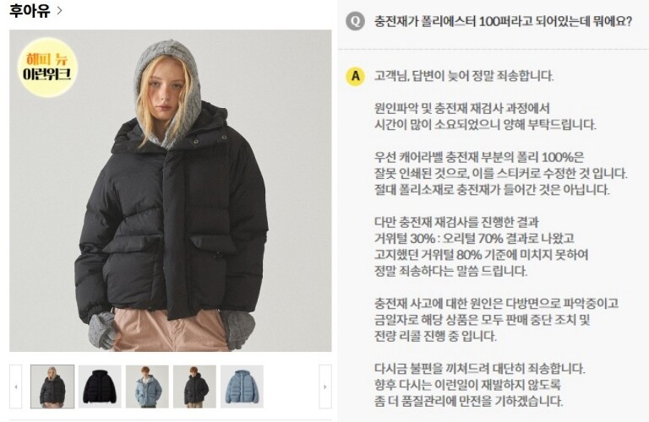Open the question about 충전재 폴리에스터 100퍼
Viewport: 649px width, 422px height.
point(503,21)
